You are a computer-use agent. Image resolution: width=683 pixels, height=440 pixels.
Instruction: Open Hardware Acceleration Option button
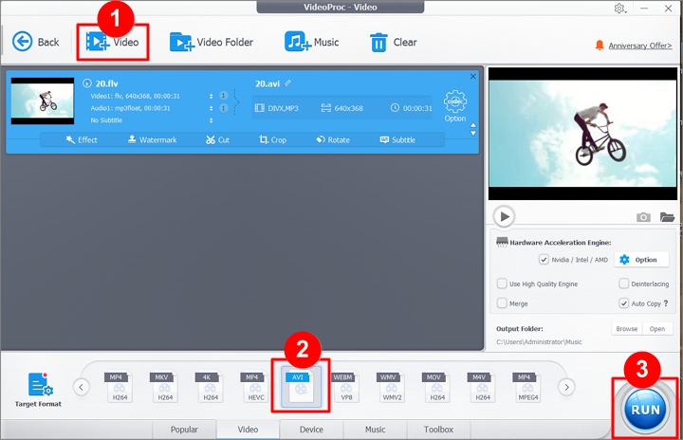tap(641, 260)
